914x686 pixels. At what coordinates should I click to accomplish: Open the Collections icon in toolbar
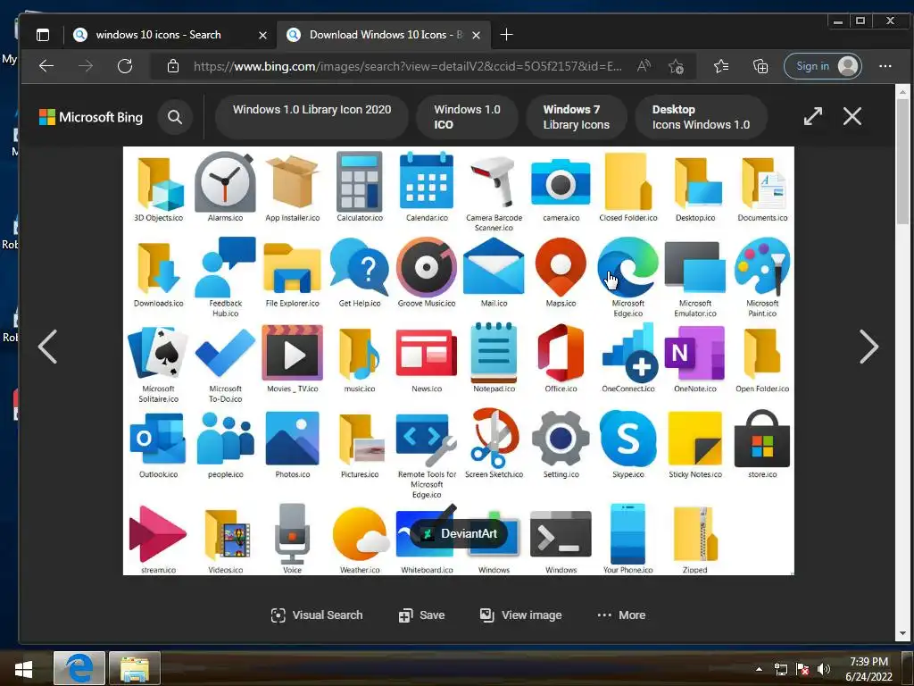(760, 66)
